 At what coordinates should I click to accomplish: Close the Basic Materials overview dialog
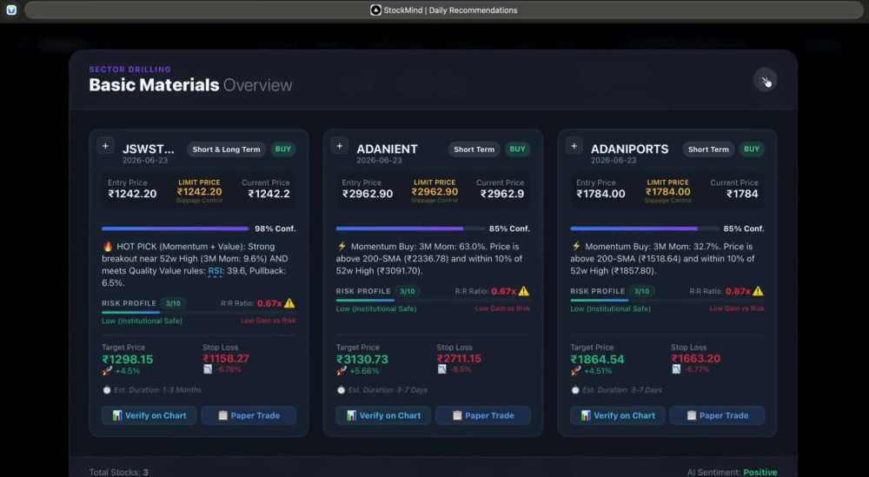point(765,81)
